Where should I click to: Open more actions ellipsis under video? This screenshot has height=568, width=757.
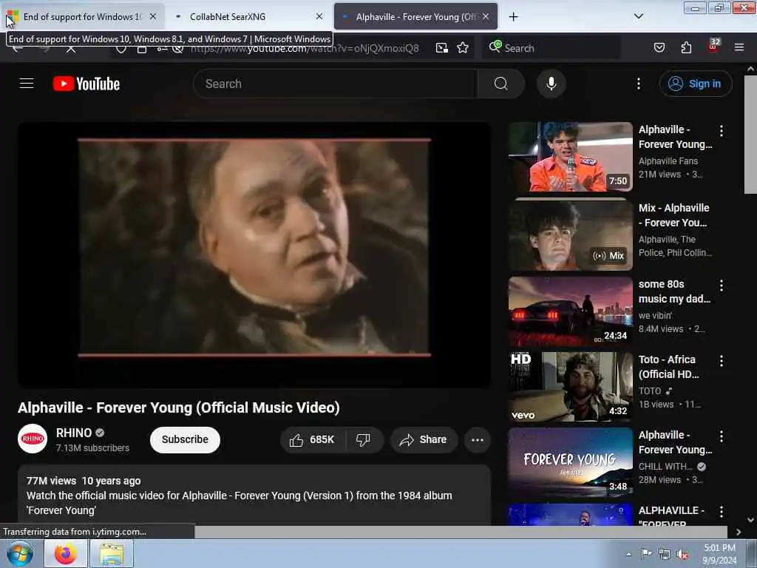click(477, 439)
